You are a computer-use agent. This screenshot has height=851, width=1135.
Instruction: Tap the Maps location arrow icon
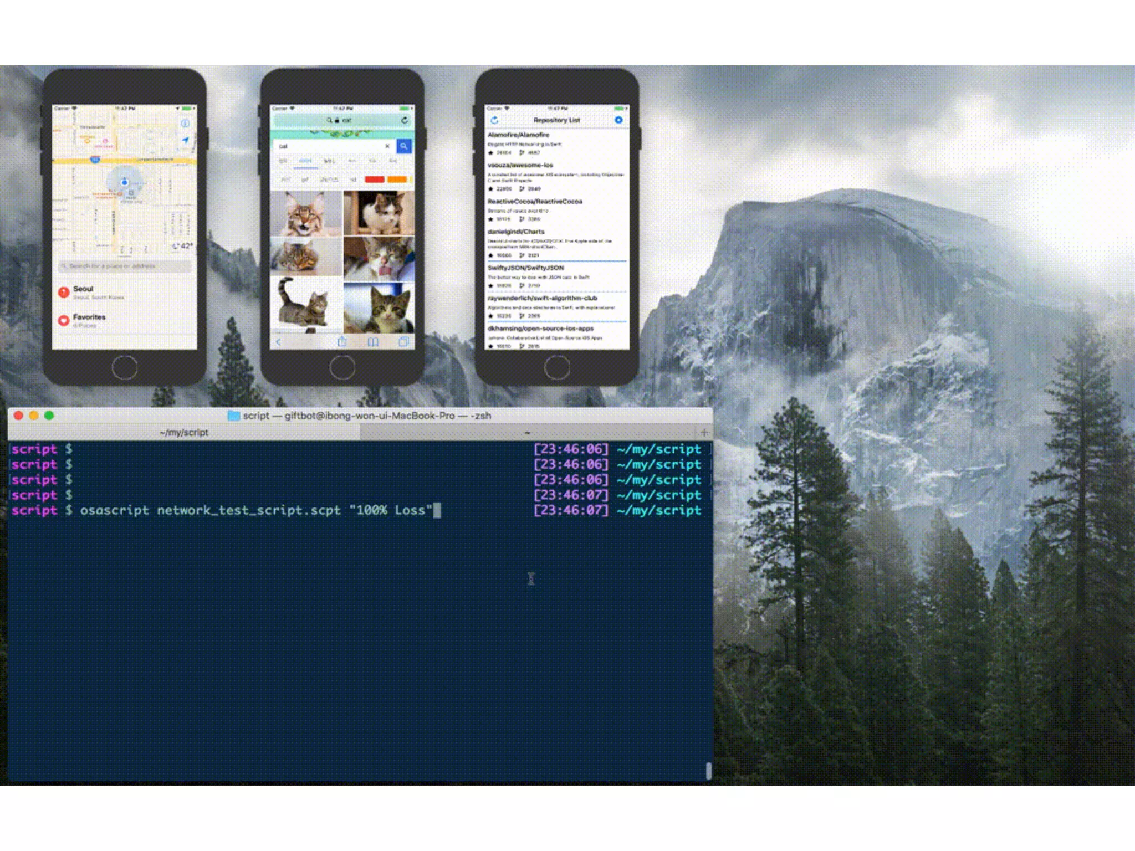(185, 141)
